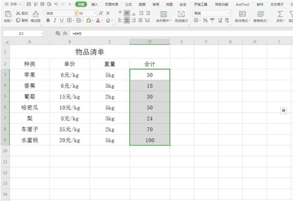Image resolution: width=293 pixels, height=201 pixels.
Task: Click the Paste clipboard icon
Action: click(8, 14)
